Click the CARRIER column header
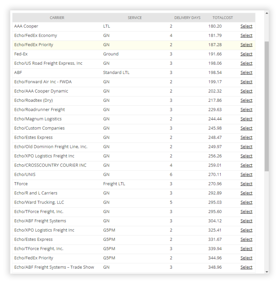The height and width of the screenshot is (284, 279). coord(57,18)
